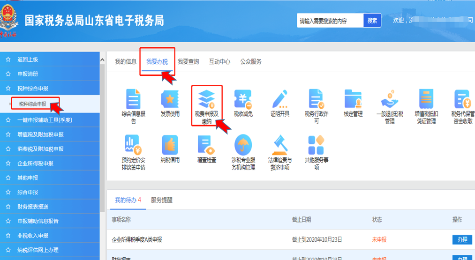This screenshot has height=260, width=475.
Task: Click the star icon beside 返回上级
Action: tap(8, 59)
